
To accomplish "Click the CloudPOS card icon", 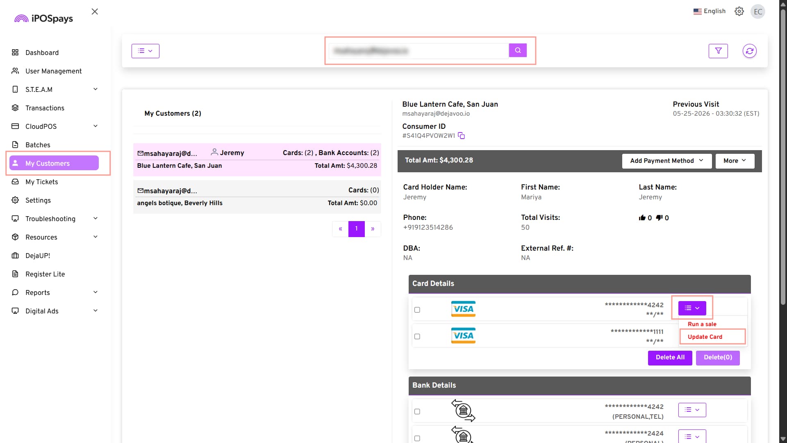I will click(x=15, y=126).
